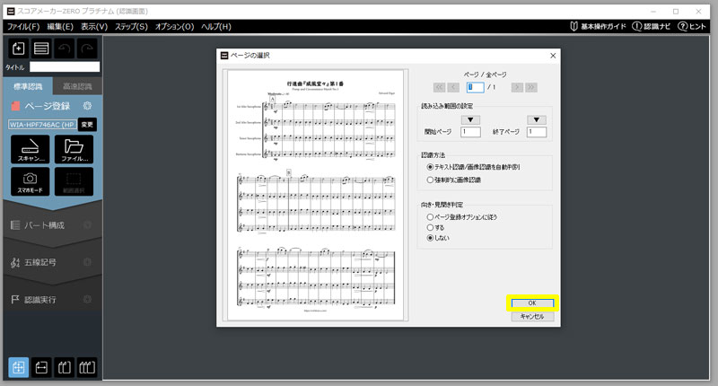
Task: Confirm with the OK button
Action: pos(532,303)
